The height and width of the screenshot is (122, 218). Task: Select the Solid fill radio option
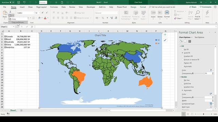tap(183, 53)
